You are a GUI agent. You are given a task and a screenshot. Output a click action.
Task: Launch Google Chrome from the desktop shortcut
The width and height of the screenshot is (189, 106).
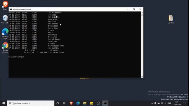(5, 48)
